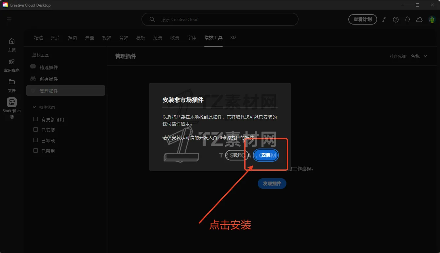Click the 增效工具 side panel header

[41, 55]
